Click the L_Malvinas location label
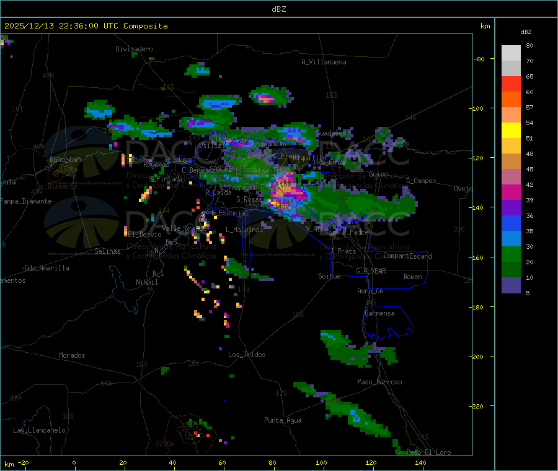Image resolution: width=558 pixels, height=471 pixels. tap(244, 230)
